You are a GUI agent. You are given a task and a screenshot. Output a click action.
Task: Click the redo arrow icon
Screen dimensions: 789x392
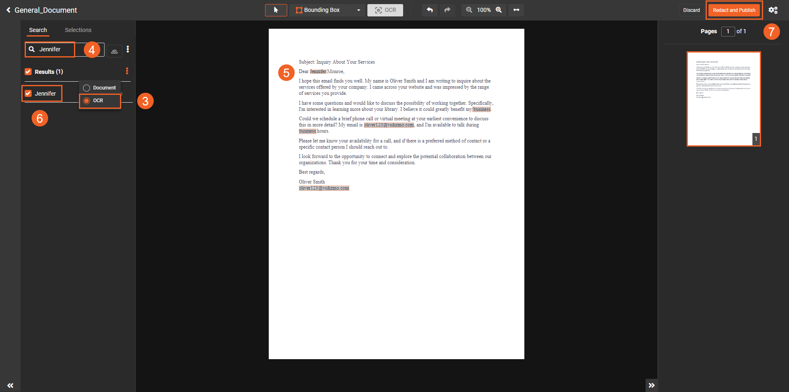pos(447,10)
